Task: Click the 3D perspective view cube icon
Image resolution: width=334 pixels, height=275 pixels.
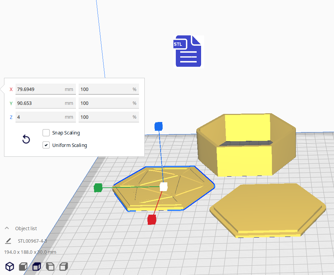Action: (x=10, y=267)
